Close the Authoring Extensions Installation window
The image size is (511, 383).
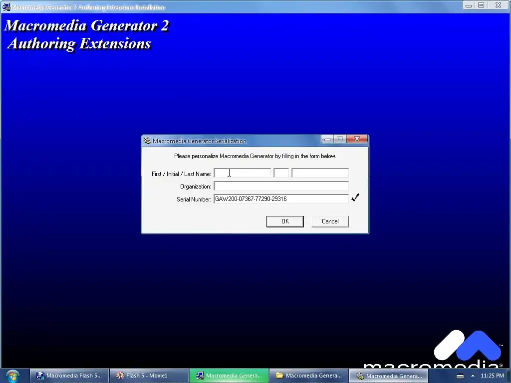click(499, 5)
